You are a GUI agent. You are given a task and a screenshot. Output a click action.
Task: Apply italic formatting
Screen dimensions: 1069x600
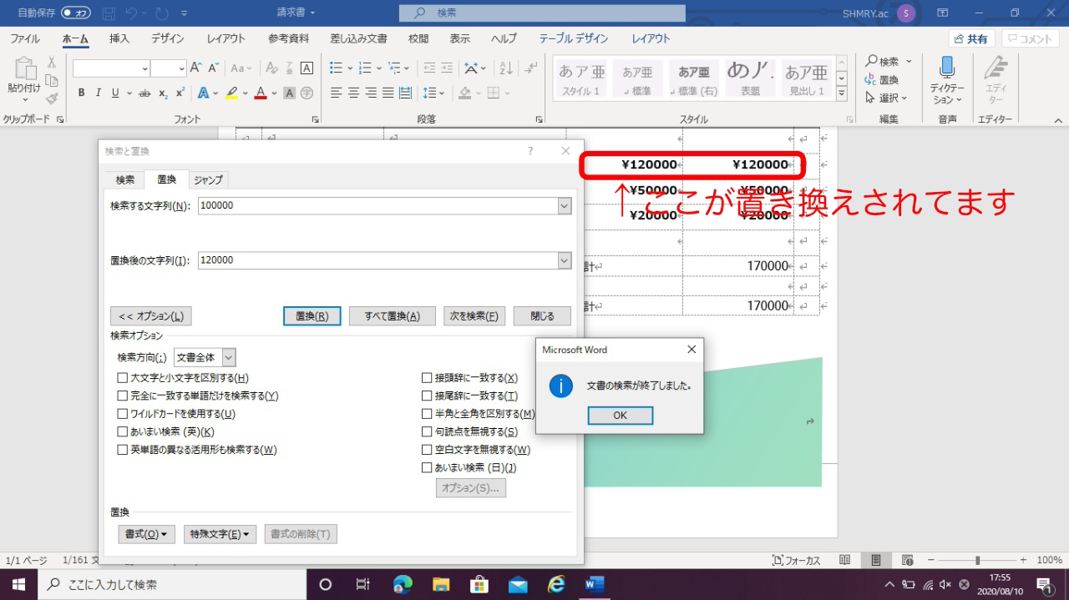[97, 93]
